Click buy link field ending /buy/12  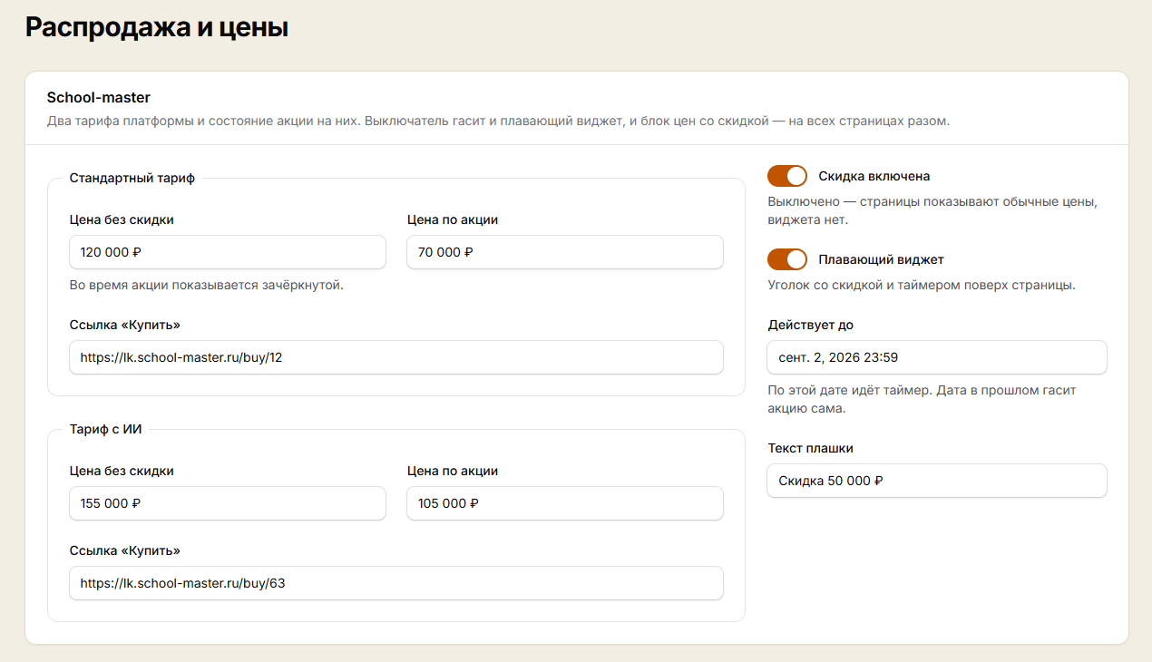pos(396,357)
